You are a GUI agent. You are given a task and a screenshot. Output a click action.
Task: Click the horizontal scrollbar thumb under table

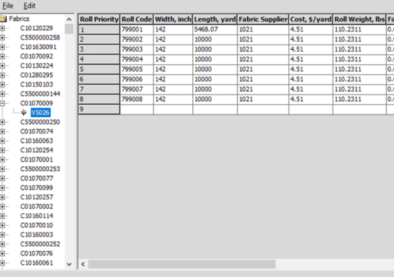click(x=182, y=264)
